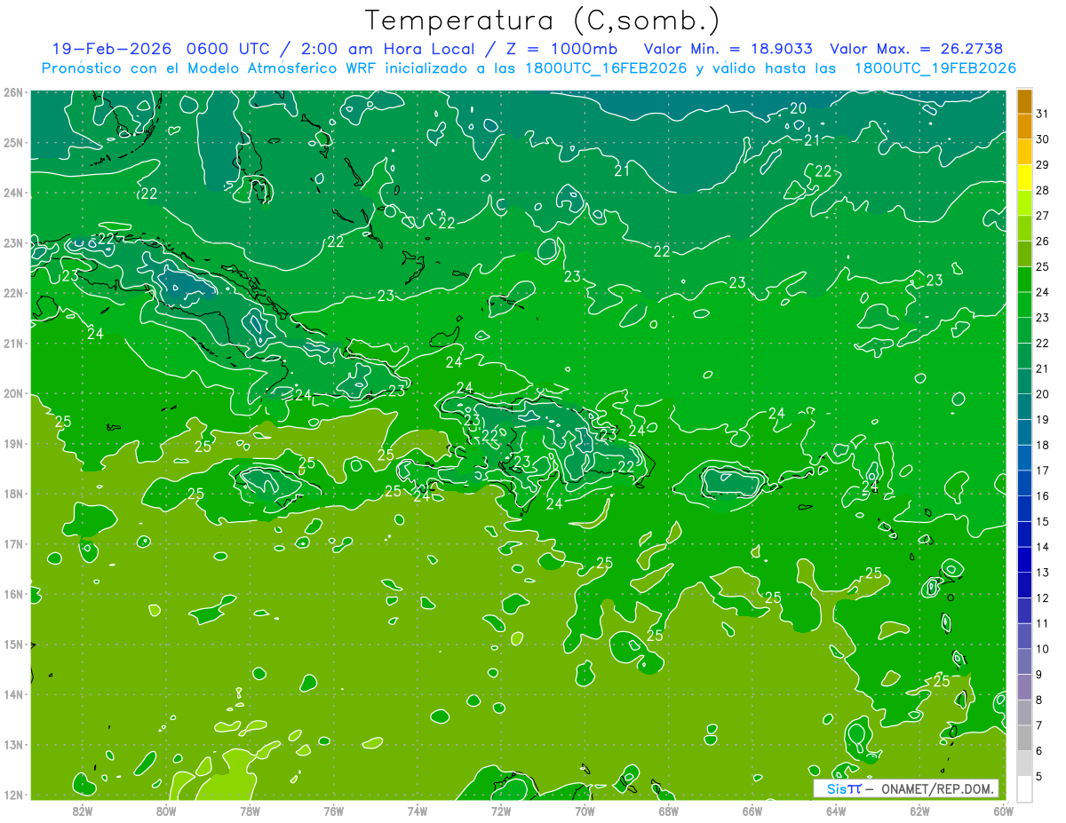This screenshot has height=823, width=1066.
Task: Click the "62W" longitude axis label
Action: 919,811
